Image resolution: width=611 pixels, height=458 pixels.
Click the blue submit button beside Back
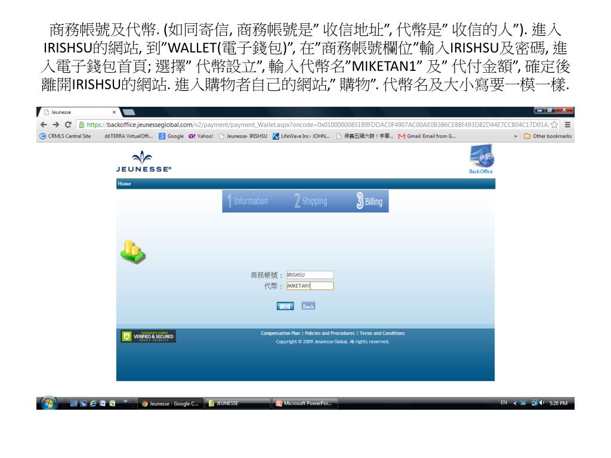(x=285, y=306)
